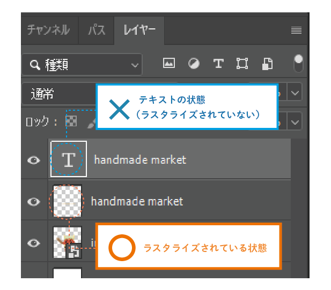Click the bottom white layer thumbnail
The height and width of the screenshot is (290, 331).
(67, 273)
